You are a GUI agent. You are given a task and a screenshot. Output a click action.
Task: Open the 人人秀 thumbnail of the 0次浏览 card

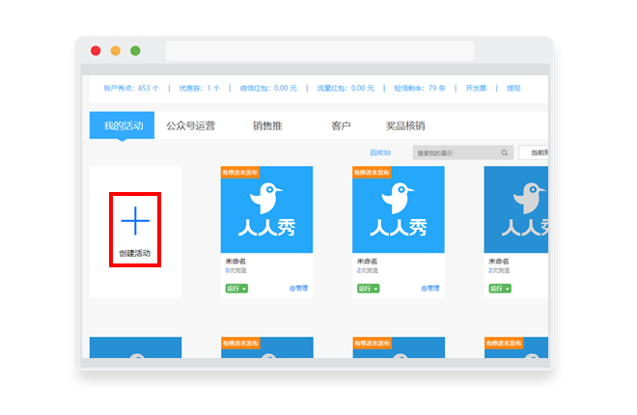point(267,209)
